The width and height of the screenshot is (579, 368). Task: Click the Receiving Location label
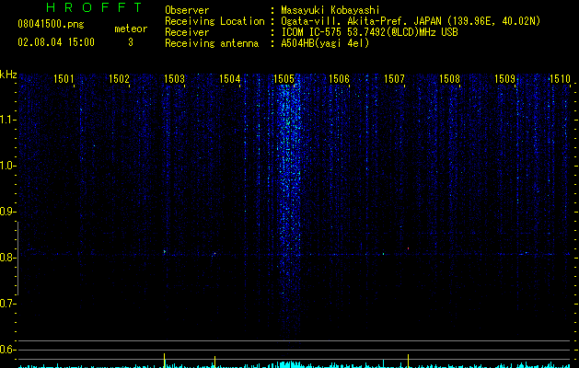point(214,21)
